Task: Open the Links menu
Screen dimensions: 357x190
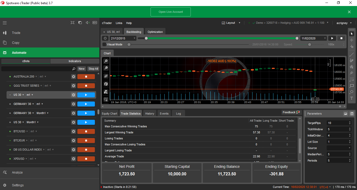Action: point(119,23)
